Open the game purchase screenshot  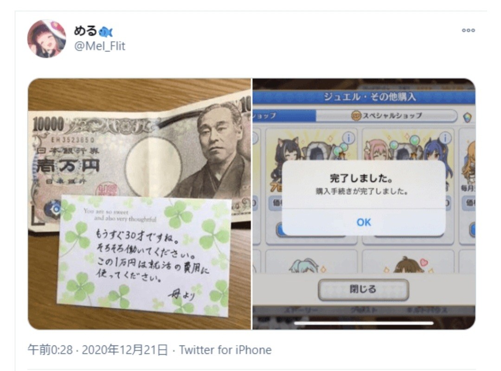coord(364,204)
